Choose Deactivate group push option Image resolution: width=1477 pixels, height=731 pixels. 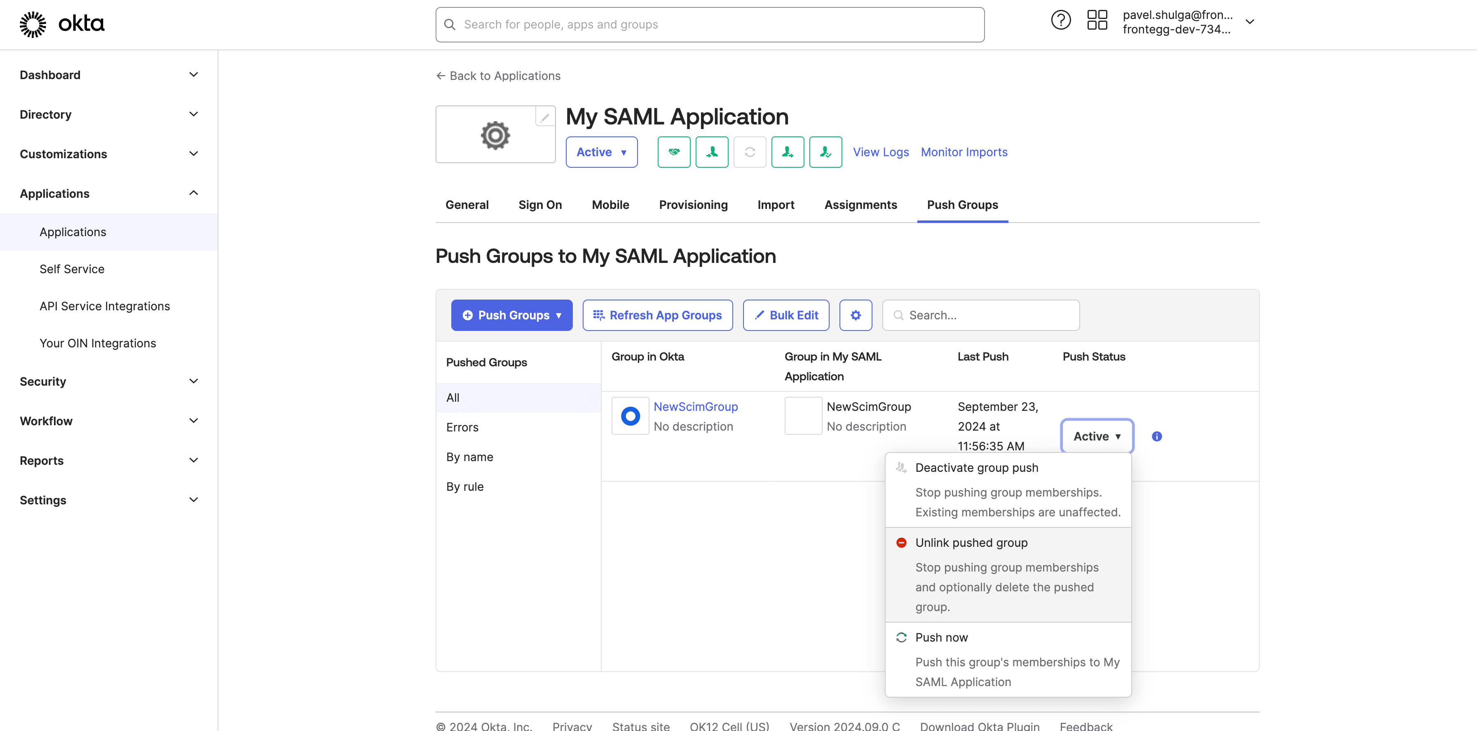(1008, 490)
